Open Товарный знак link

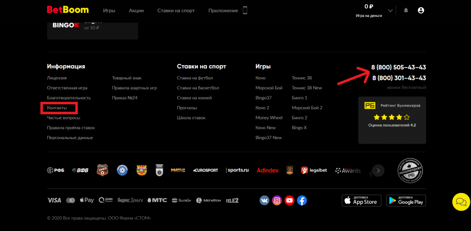127,78
